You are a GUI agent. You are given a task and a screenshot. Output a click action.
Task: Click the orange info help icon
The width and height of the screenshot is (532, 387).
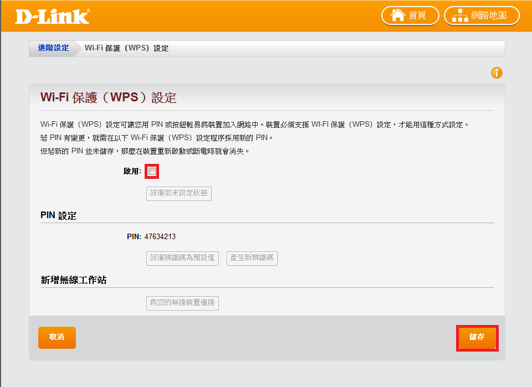[x=497, y=73]
